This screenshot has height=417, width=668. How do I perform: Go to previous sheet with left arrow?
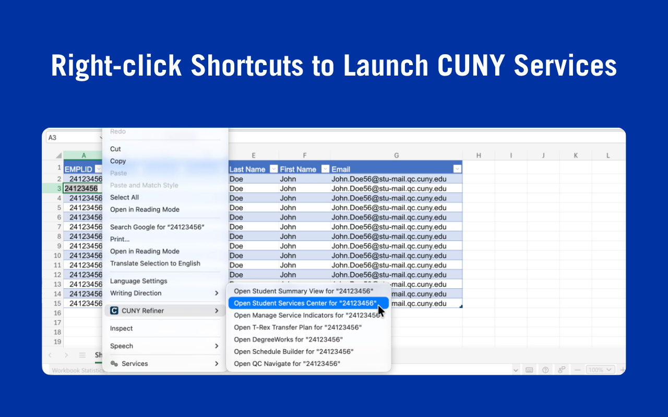click(50, 355)
